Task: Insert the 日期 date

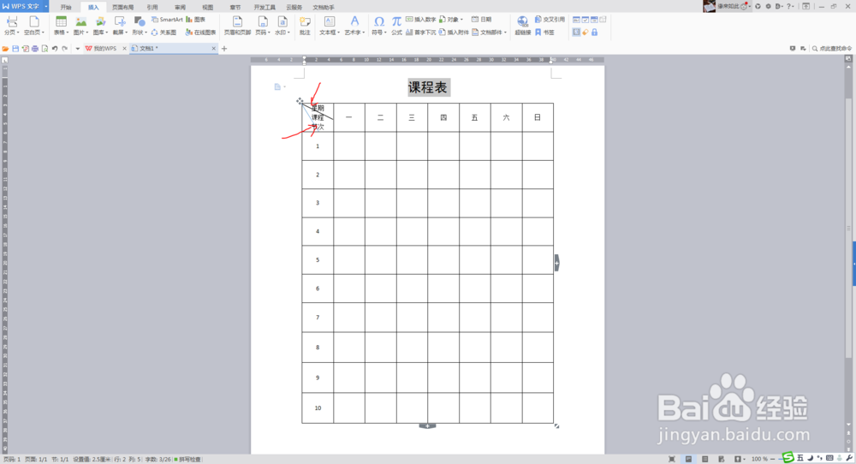Action: [x=481, y=19]
